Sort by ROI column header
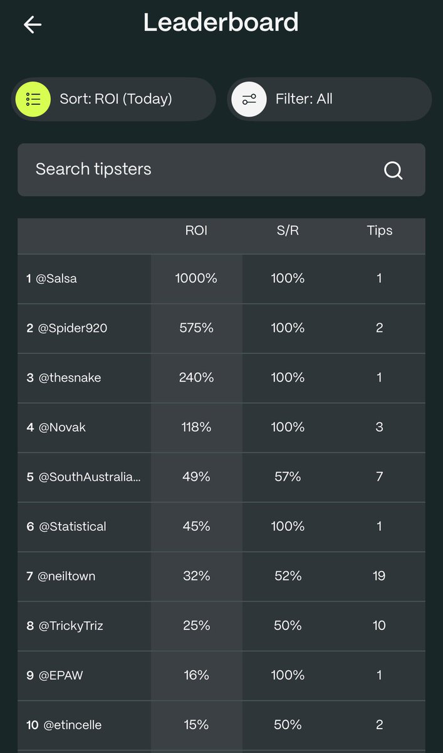Viewport: 443px width, 753px height. tap(196, 231)
